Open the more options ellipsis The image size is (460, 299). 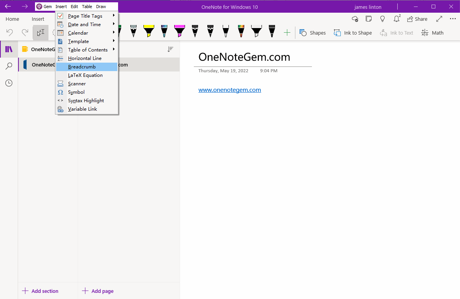click(453, 19)
